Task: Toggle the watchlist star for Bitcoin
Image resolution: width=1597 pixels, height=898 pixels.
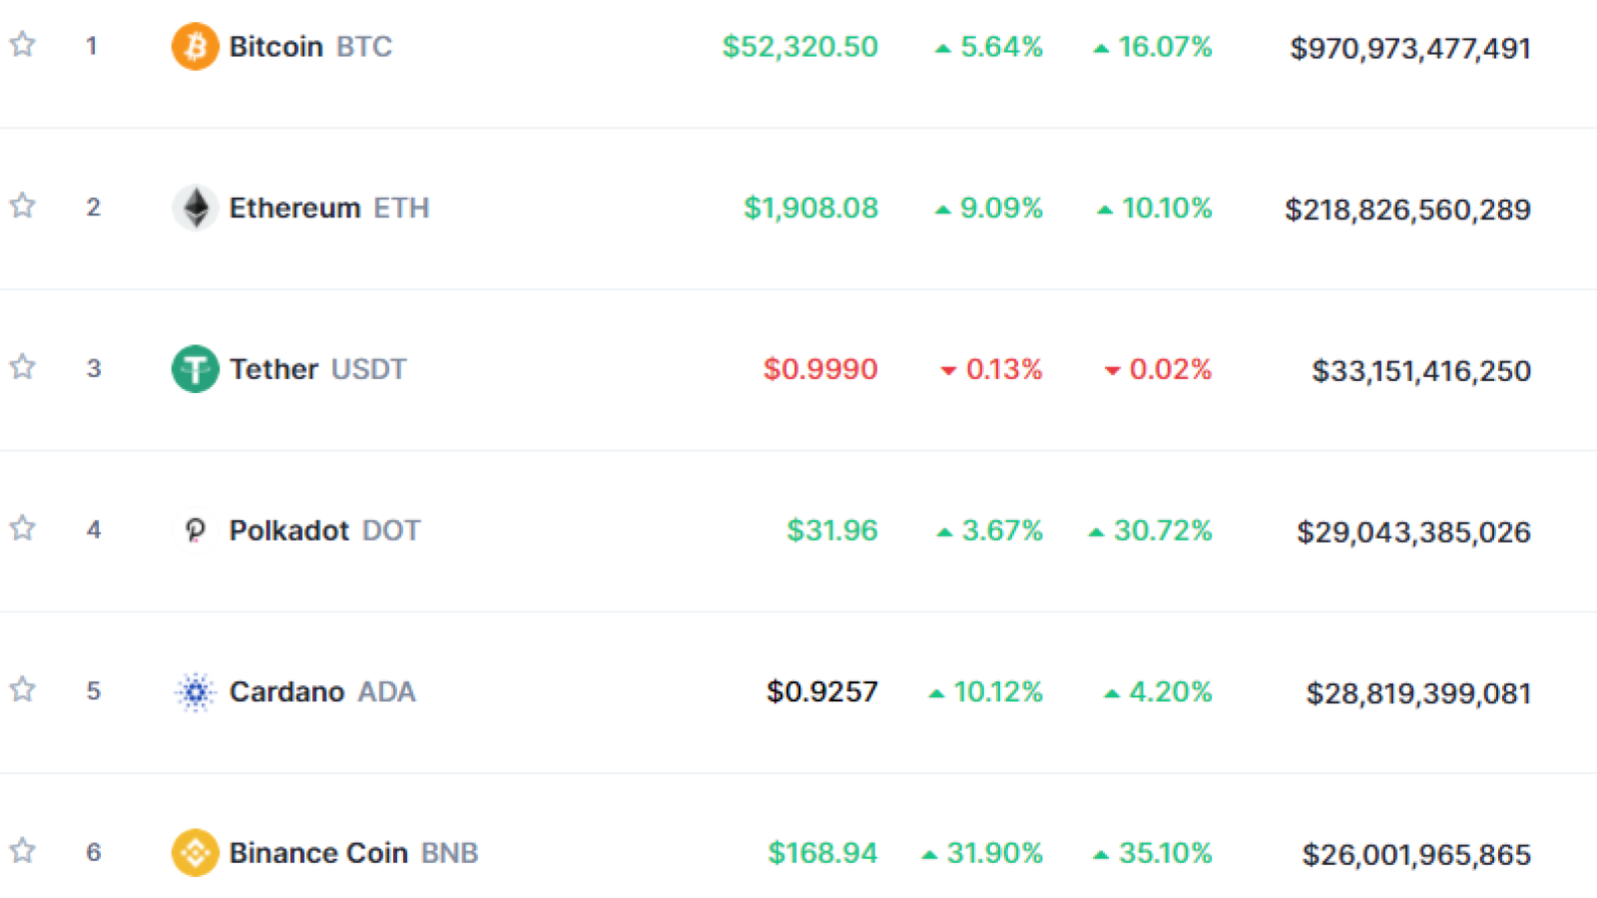Action: click(23, 44)
